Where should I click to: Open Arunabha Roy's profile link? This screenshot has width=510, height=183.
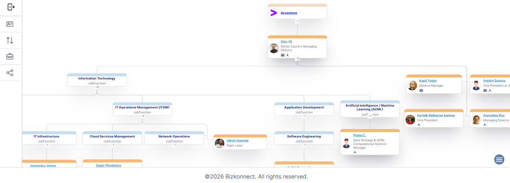[494, 115]
